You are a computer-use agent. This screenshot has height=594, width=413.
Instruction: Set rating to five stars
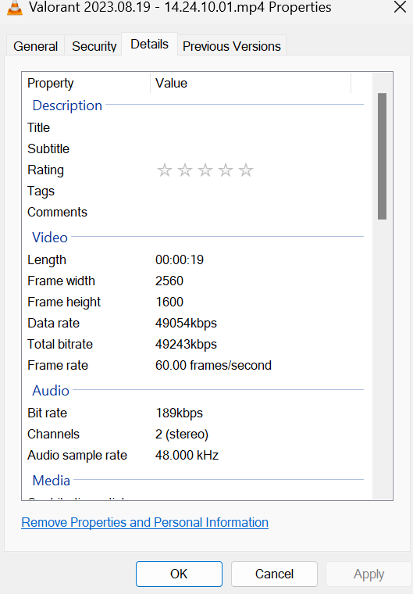pyautogui.click(x=246, y=170)
